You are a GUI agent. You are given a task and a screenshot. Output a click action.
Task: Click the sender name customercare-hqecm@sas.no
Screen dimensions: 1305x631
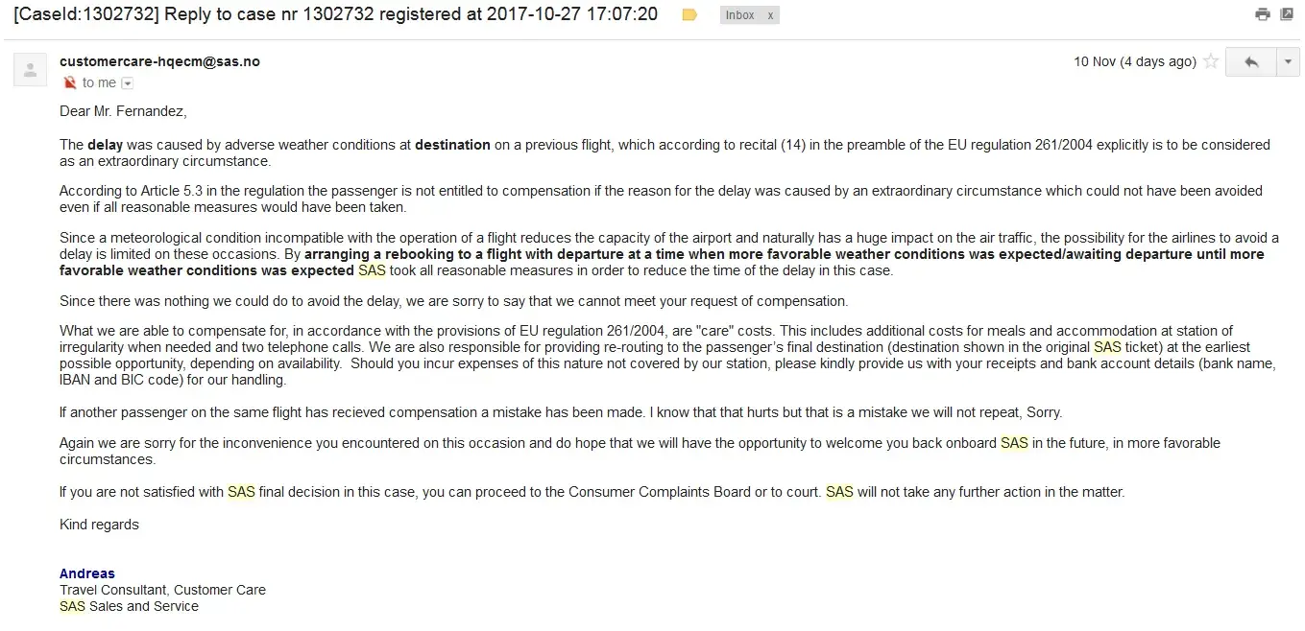pos(159,61)
